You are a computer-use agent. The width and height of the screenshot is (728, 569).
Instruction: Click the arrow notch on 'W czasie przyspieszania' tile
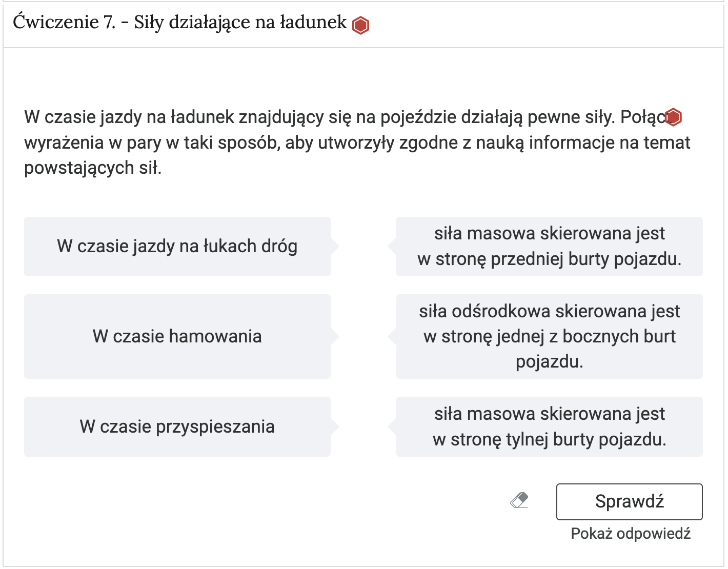(x=336, y=427)
